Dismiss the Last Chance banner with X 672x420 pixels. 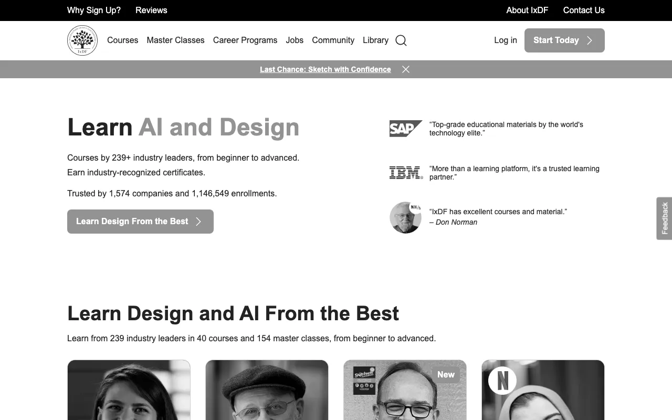tap(406, 69)
